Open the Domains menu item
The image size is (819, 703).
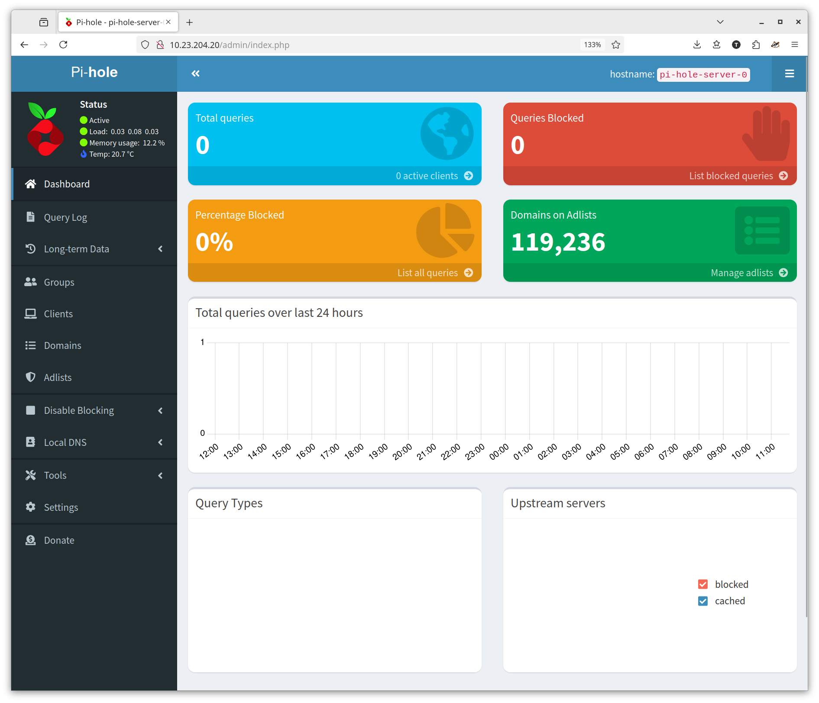click(94, 345)
